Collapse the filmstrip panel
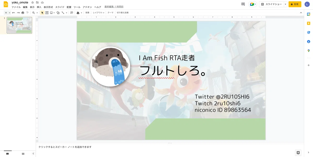 tap(33, 154)
